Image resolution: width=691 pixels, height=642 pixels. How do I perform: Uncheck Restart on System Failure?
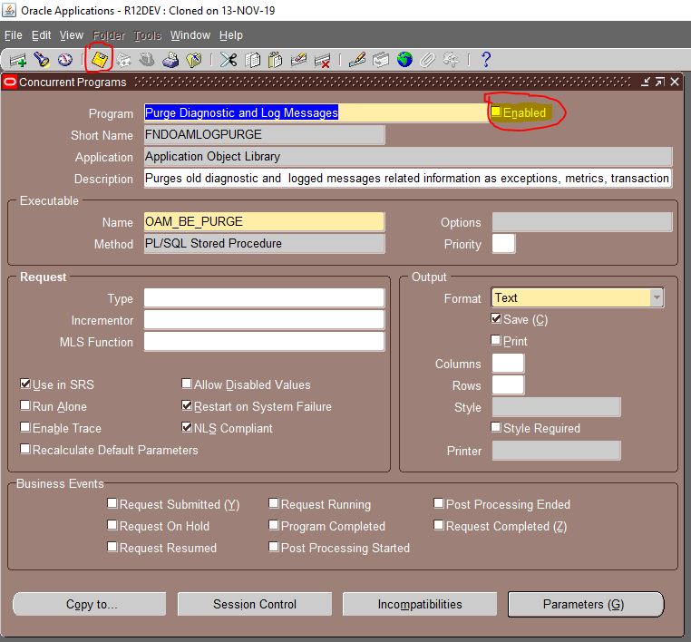187,405
